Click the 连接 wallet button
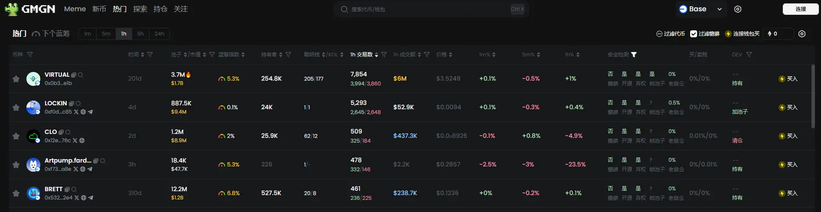Image resolution: width=821 pixels, height=212 pixels. [x=800, y=9]
